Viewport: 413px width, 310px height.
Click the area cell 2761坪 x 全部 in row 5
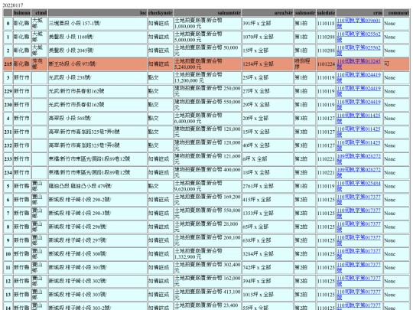(268, 186)
